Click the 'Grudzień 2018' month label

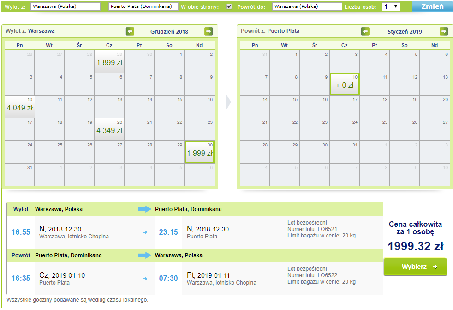(169, 31)
